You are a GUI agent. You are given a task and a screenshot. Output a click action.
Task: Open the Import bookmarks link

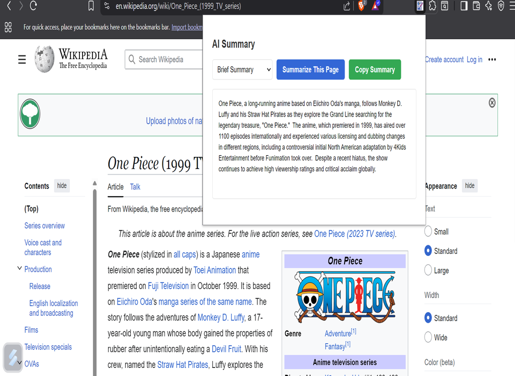[x=187, y=27]
